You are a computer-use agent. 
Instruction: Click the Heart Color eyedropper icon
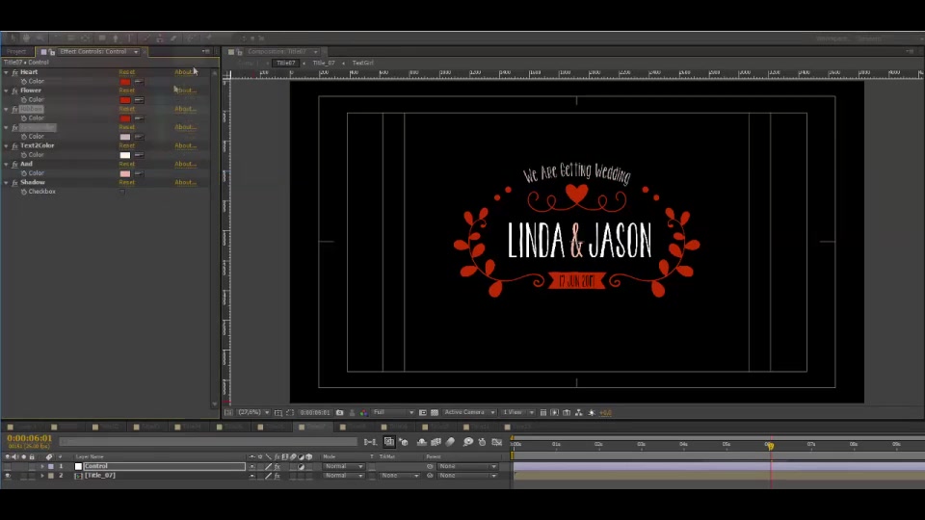click(139, 81)
